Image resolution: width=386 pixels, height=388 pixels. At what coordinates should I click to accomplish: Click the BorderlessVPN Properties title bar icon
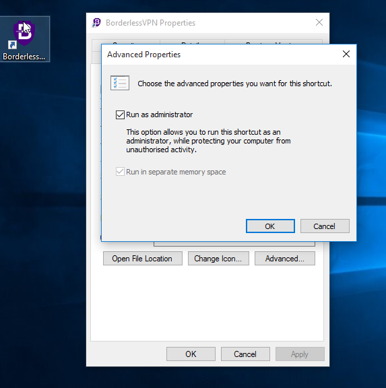pos(96,23)
